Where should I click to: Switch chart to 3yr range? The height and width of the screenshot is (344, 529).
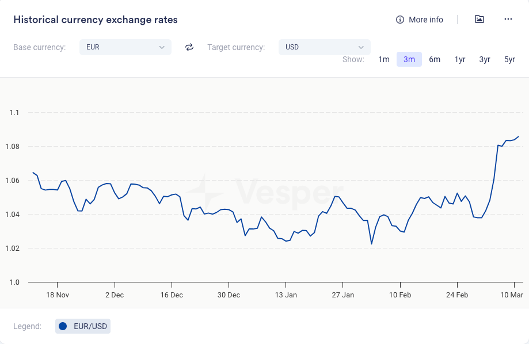[x=485, y=59]
